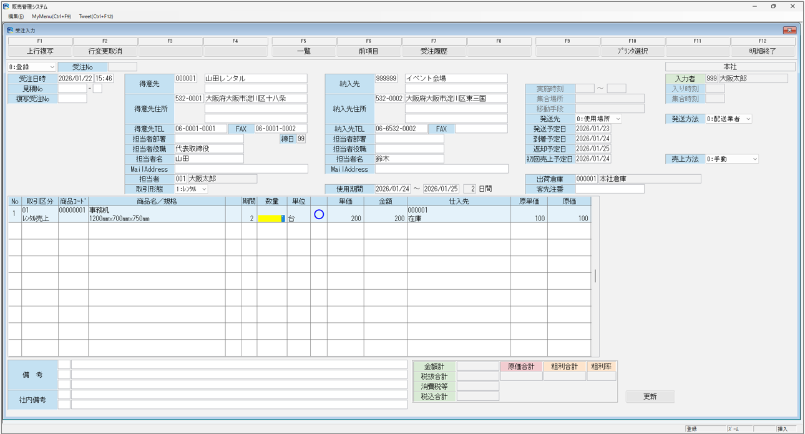Click the 受注入力 window icon in its title bar
This screenshot has height=434, width=805.
(x=10, y=30)
